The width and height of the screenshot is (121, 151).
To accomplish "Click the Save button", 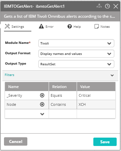I will [105, 142].
